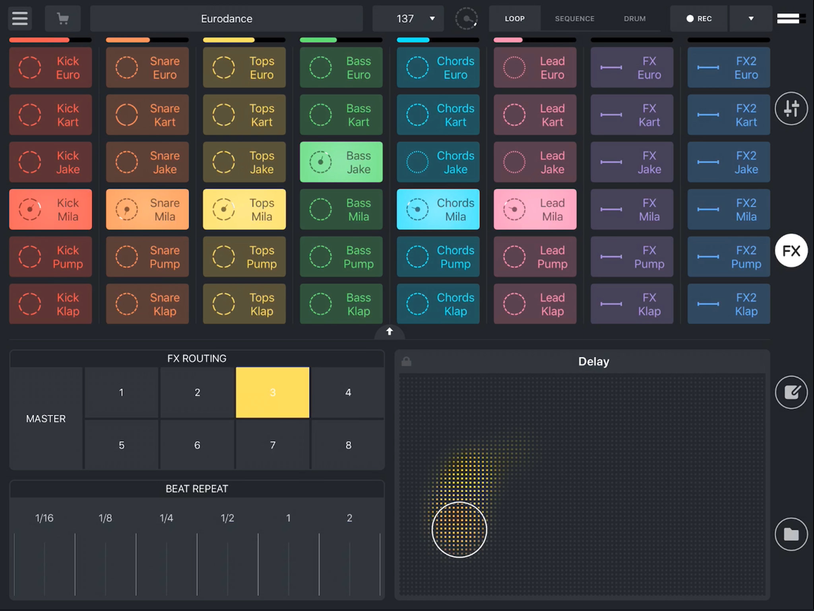Collapse panel with the up arrow handle
The image size is (814, 611).
coord(390,331)
